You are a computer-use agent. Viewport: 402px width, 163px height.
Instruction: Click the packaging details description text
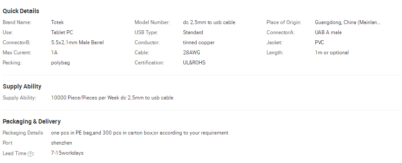pos(139,133)
